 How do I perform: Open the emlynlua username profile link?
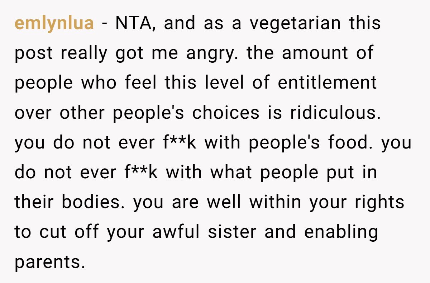pos(54,24)
